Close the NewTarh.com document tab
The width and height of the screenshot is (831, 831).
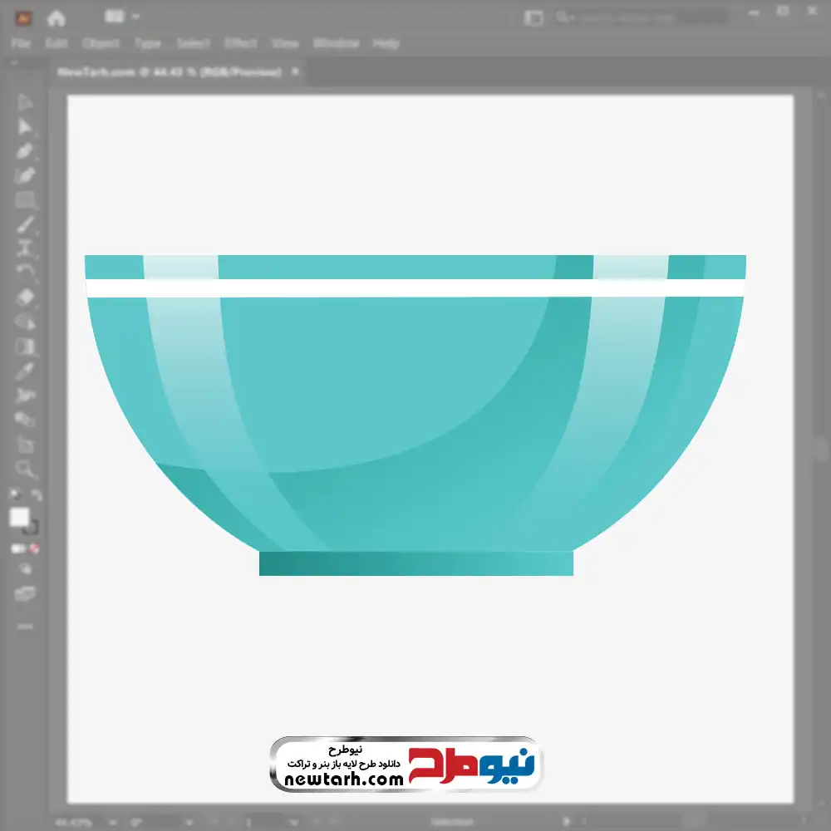[294, 72]
